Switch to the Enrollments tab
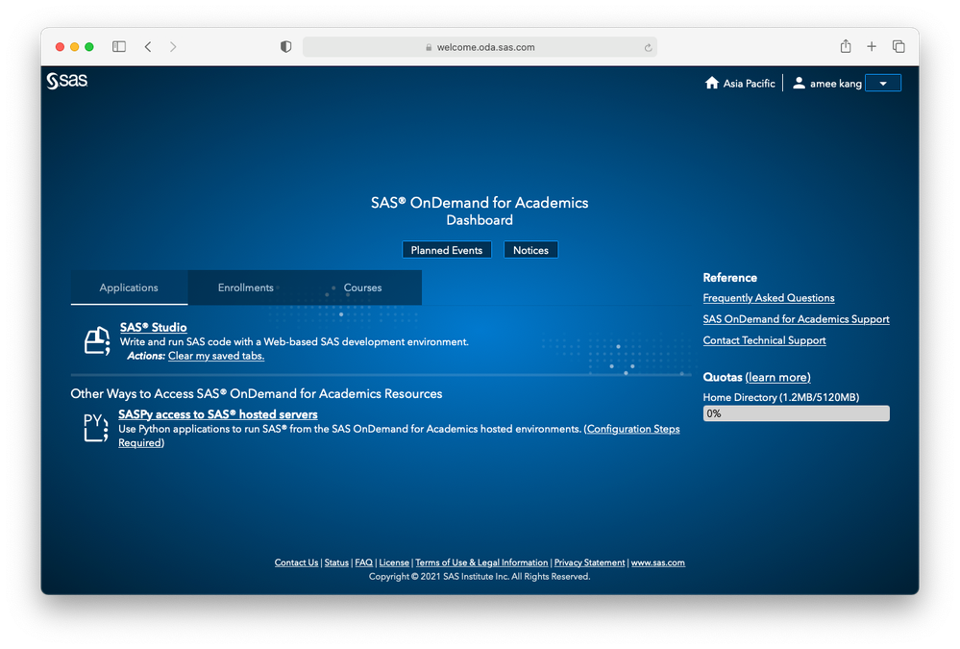960x649 pixels. pyautogui.click(x=245, y=287)
